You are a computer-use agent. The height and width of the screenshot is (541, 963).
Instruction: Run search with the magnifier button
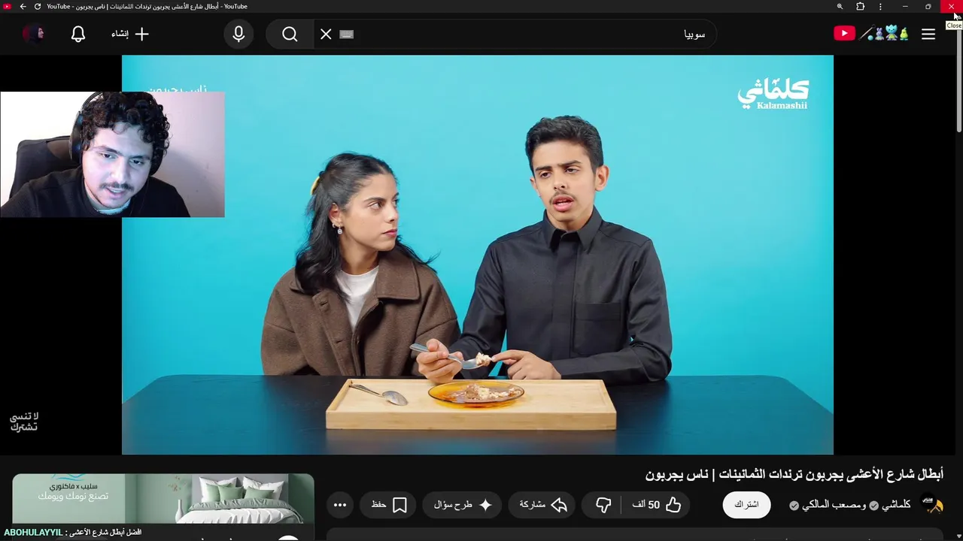(290, 34)
